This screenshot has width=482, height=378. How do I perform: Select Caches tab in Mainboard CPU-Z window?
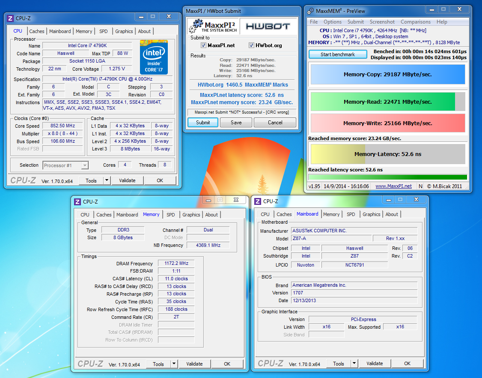(x=284, y=214)
